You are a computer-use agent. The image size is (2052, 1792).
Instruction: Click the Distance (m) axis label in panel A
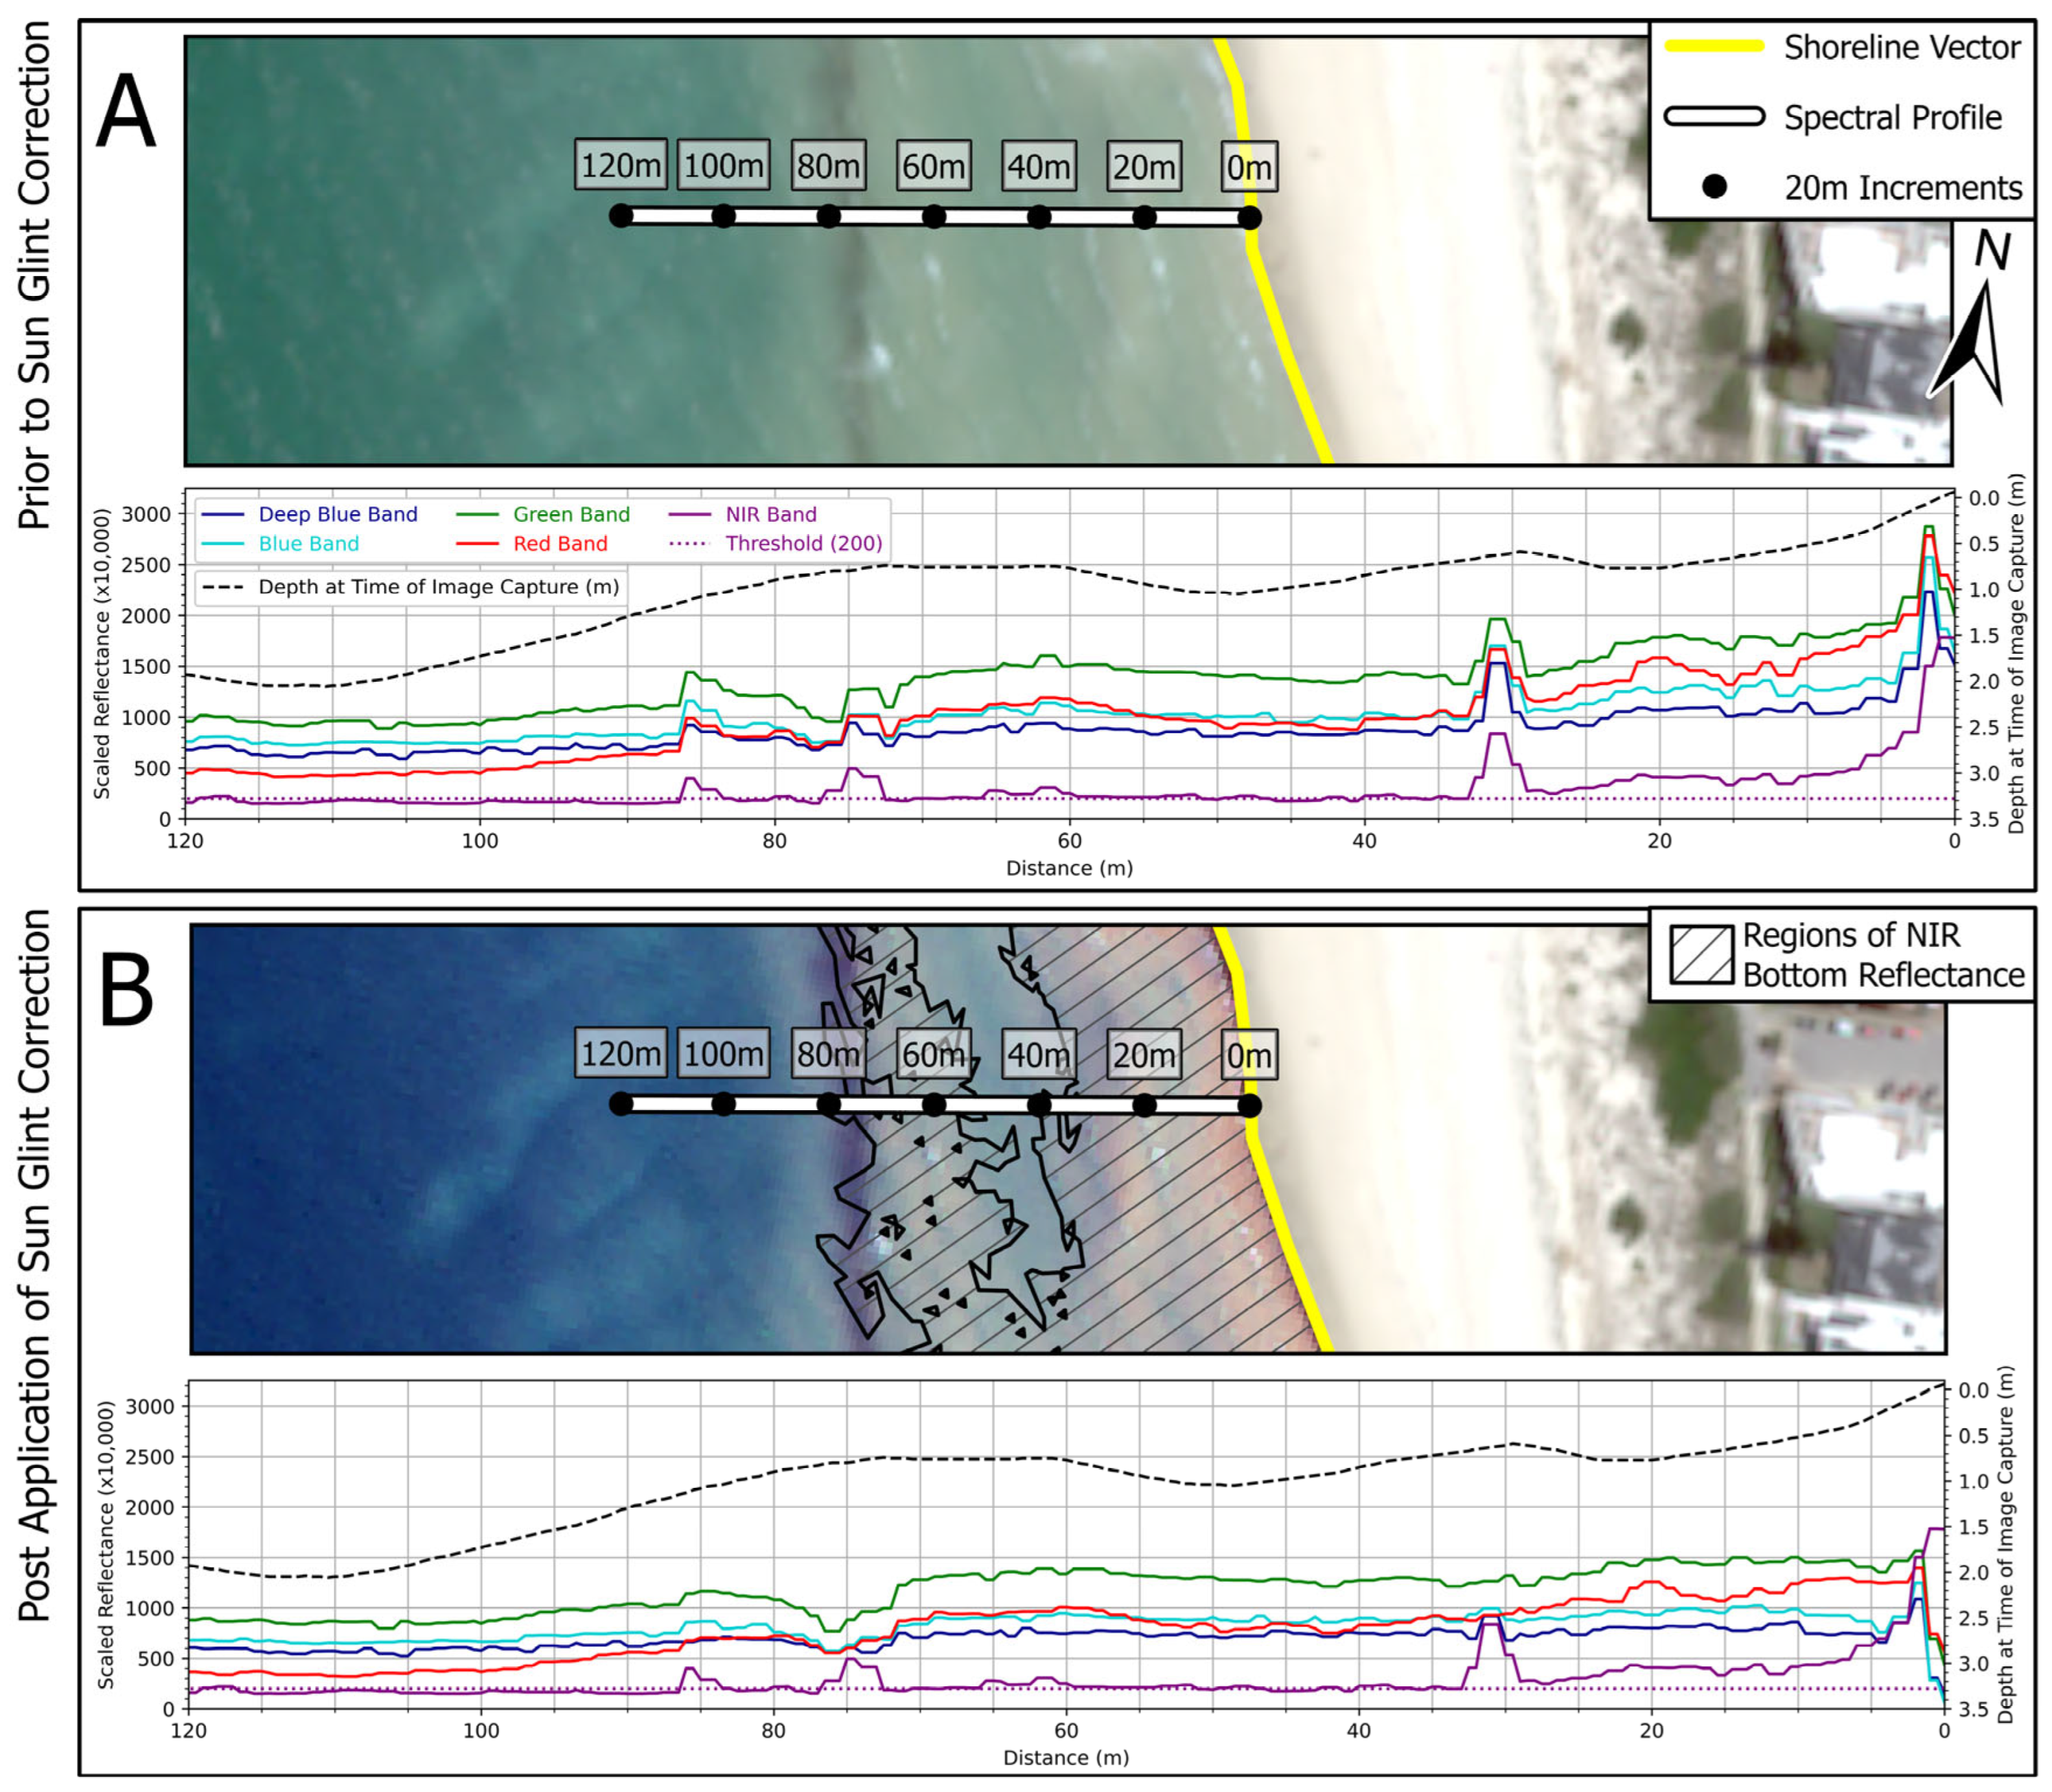(x=1069, y=868)
